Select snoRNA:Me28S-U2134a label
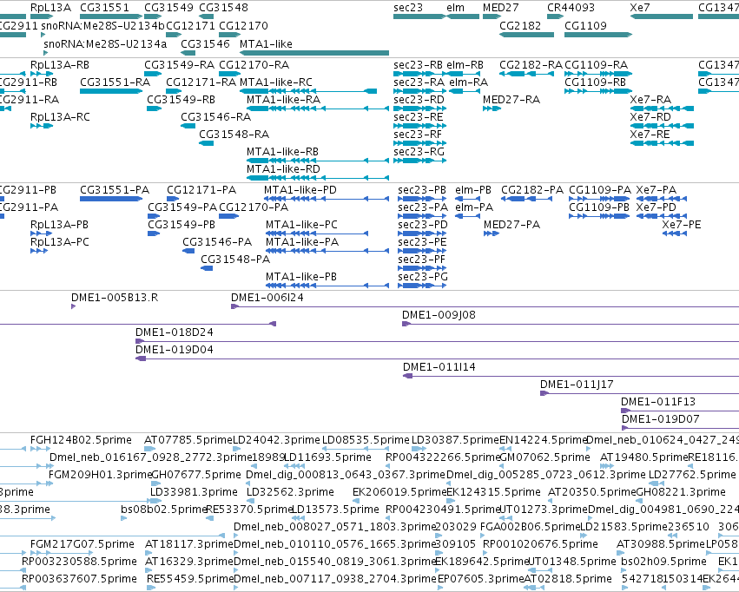The height and width of the screenshot is (592, 739). (105, 43)
